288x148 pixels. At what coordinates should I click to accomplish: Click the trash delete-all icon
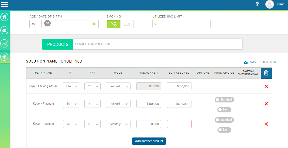tap(266, 73)
